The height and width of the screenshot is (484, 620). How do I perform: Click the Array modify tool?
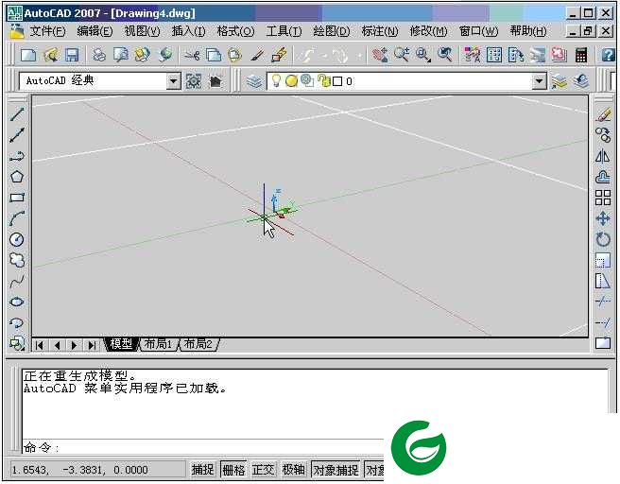[x=603, y=198]
